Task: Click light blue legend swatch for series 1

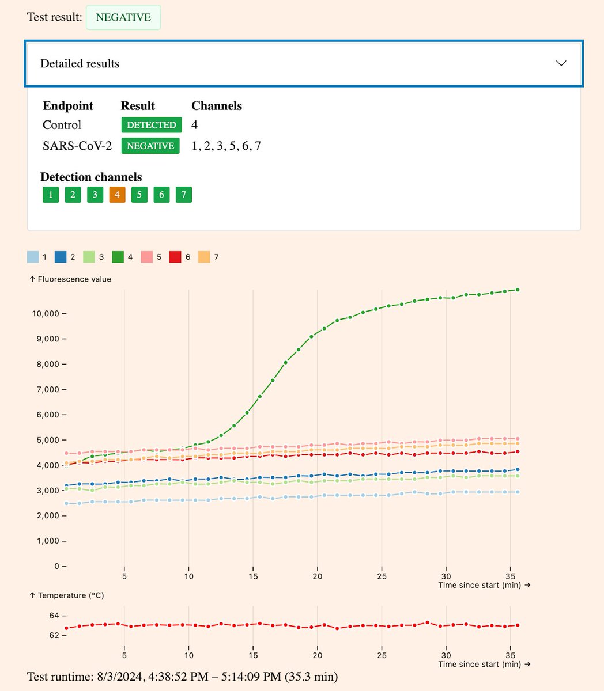Action: (x=33, y=257)
